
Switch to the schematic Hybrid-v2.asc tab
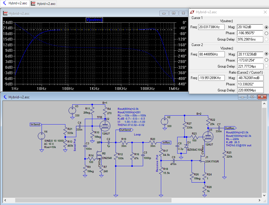tap(14, 3)
